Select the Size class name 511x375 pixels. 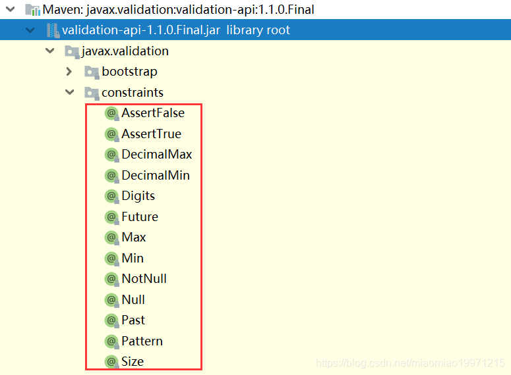pos(133,362)
